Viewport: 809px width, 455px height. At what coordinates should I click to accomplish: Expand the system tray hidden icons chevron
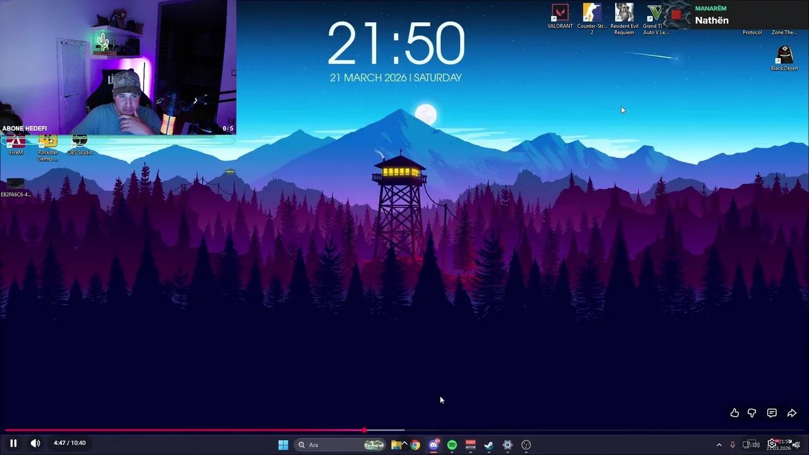719,445
